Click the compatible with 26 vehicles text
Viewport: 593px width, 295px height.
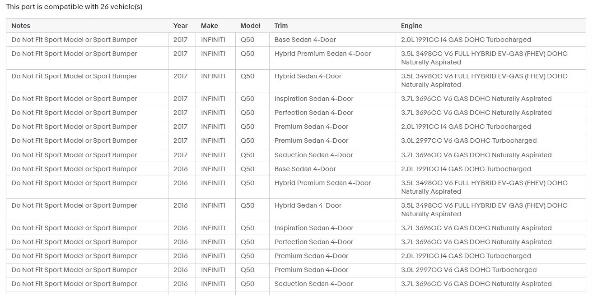point(74,7)
